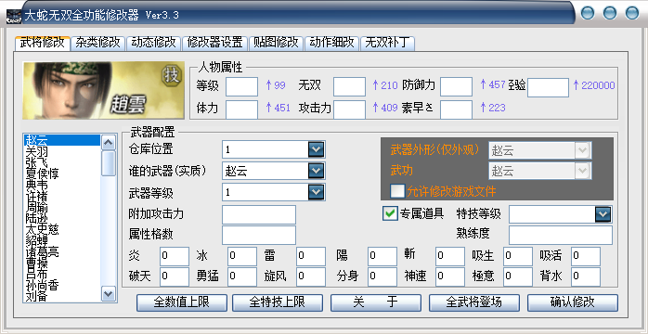Switch to 贴图修改 tab
The height and width of the screenshot is (334, 648).
[x=276, y=43]
